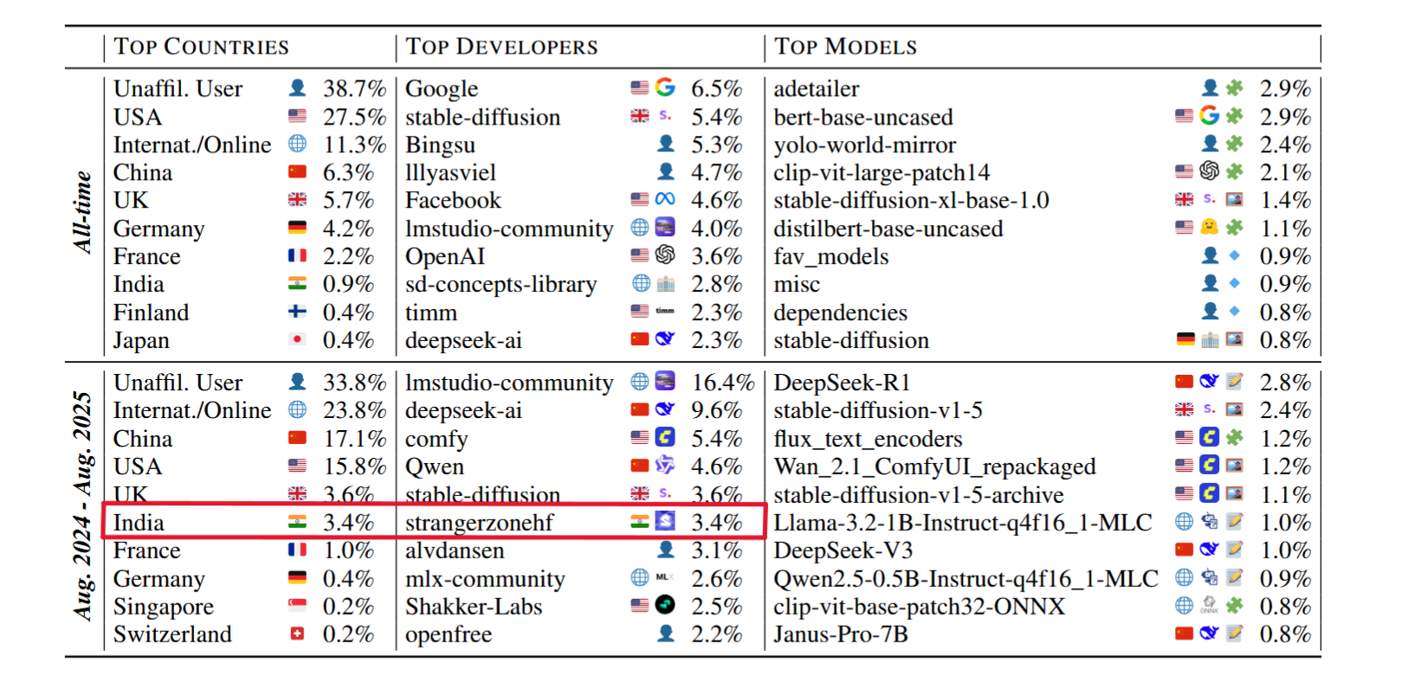This screenshot has width=1401, height=676.
Task: Click the Aug. 2024 - Aug. 2025 section label
Action: (x=83, y=507)
